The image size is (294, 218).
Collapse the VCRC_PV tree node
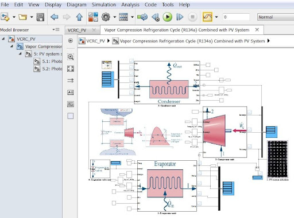tap(3, 39)
